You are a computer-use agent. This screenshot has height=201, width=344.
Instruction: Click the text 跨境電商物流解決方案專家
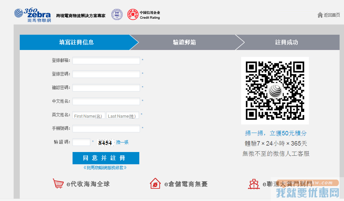[x=81, y=16]
